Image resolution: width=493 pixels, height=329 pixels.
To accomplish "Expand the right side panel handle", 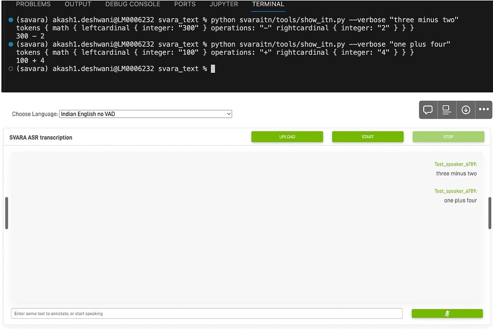I will (490, 213).
